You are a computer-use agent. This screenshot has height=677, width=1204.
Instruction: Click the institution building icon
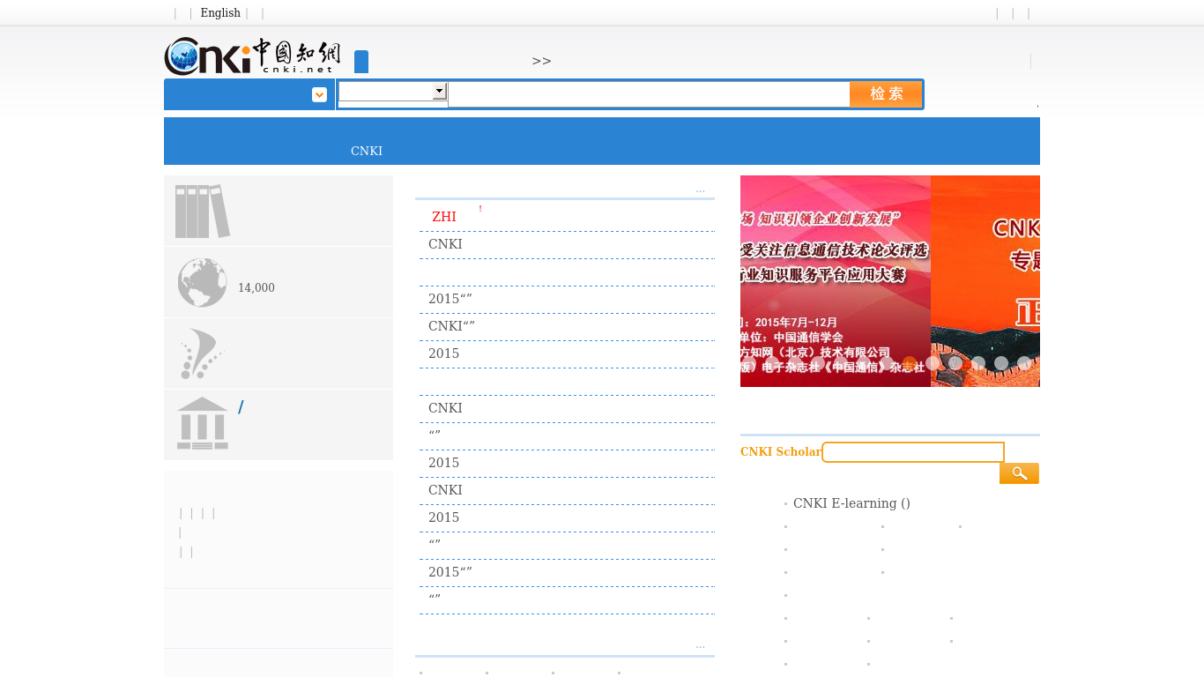pos(202,424)
